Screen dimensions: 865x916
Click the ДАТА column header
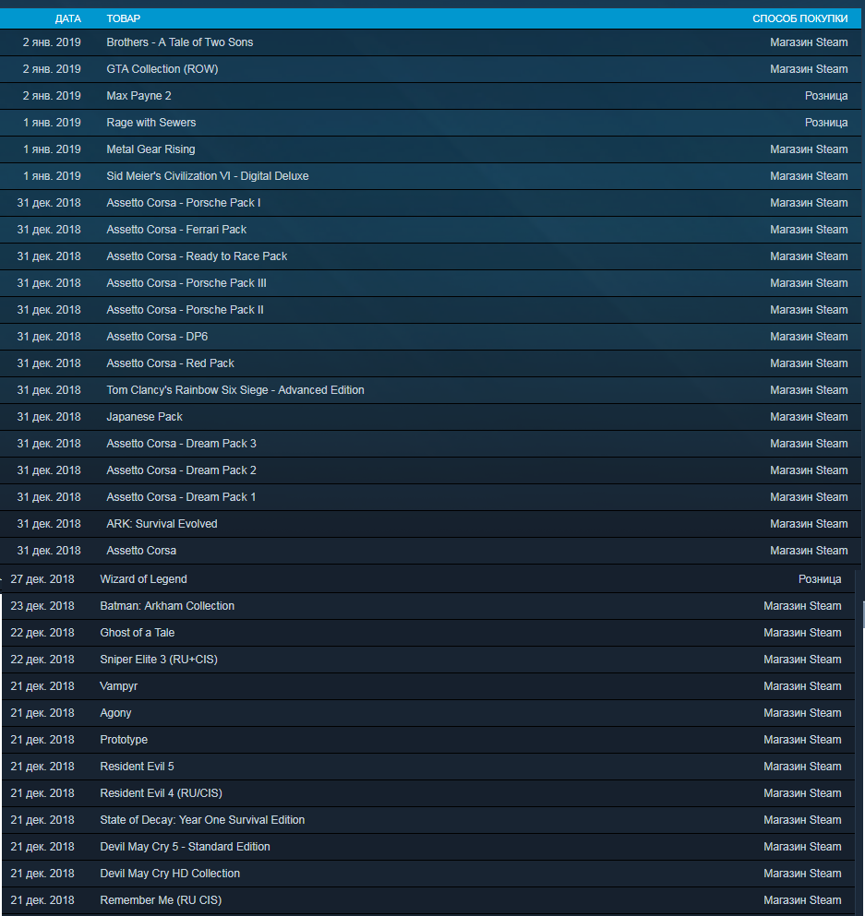coord(67,18)
